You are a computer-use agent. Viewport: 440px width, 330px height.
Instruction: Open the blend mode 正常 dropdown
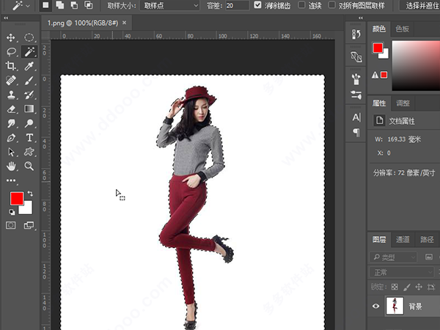coord(402,272)
